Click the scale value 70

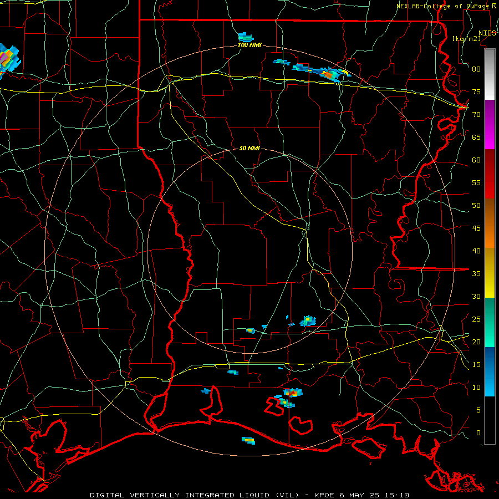pos(476,115)
